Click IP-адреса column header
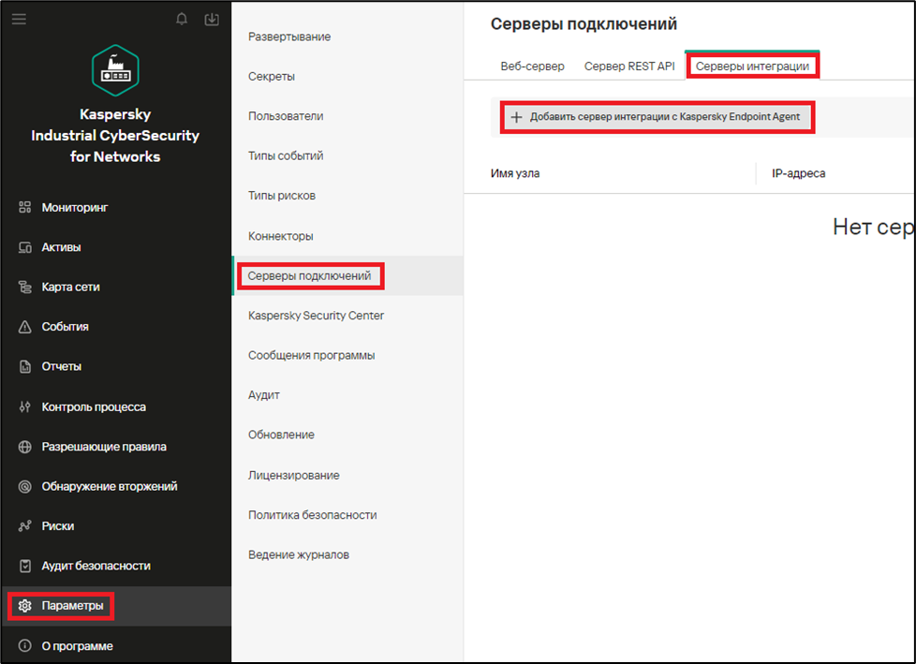916x664 pixels. 799,173
